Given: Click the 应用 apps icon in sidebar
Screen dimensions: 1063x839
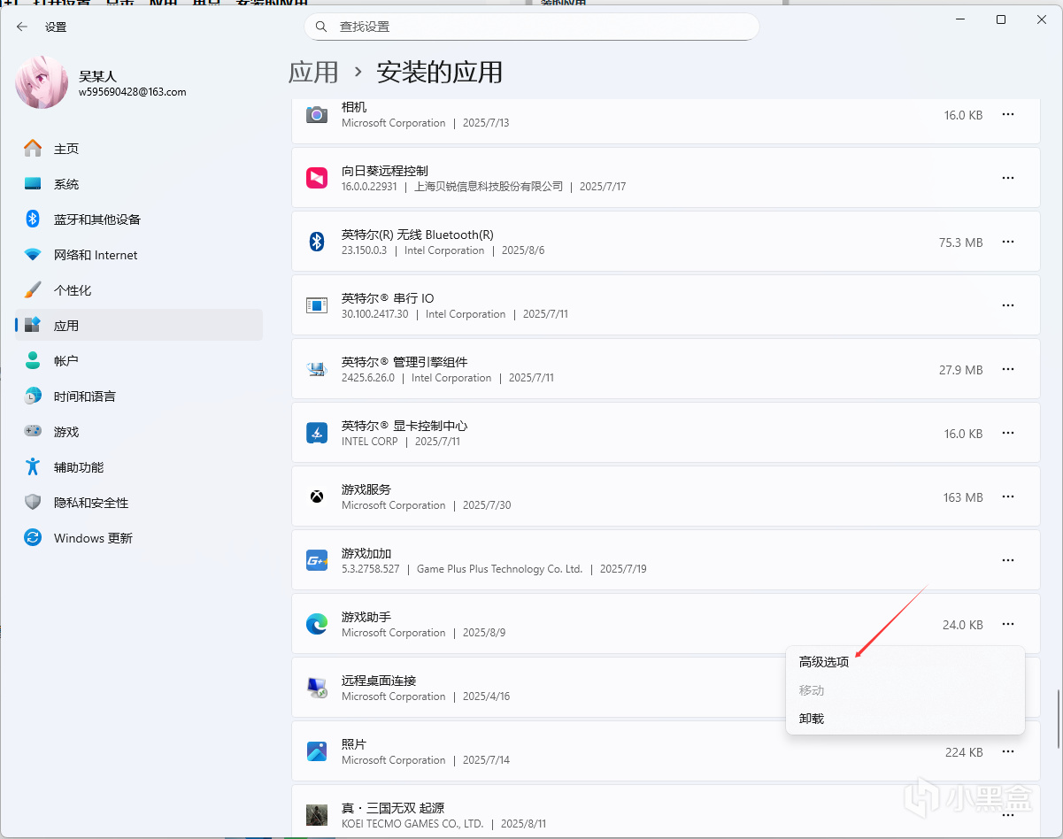Looking at the screenshot, I should point(33,326).
